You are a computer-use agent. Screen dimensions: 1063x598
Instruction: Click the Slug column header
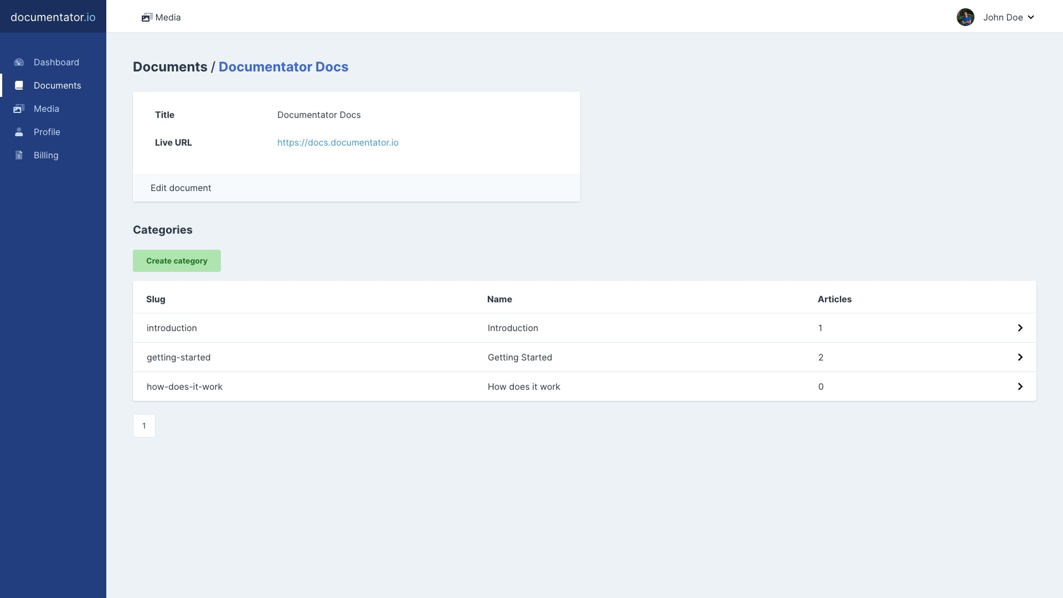coord(156,300)
